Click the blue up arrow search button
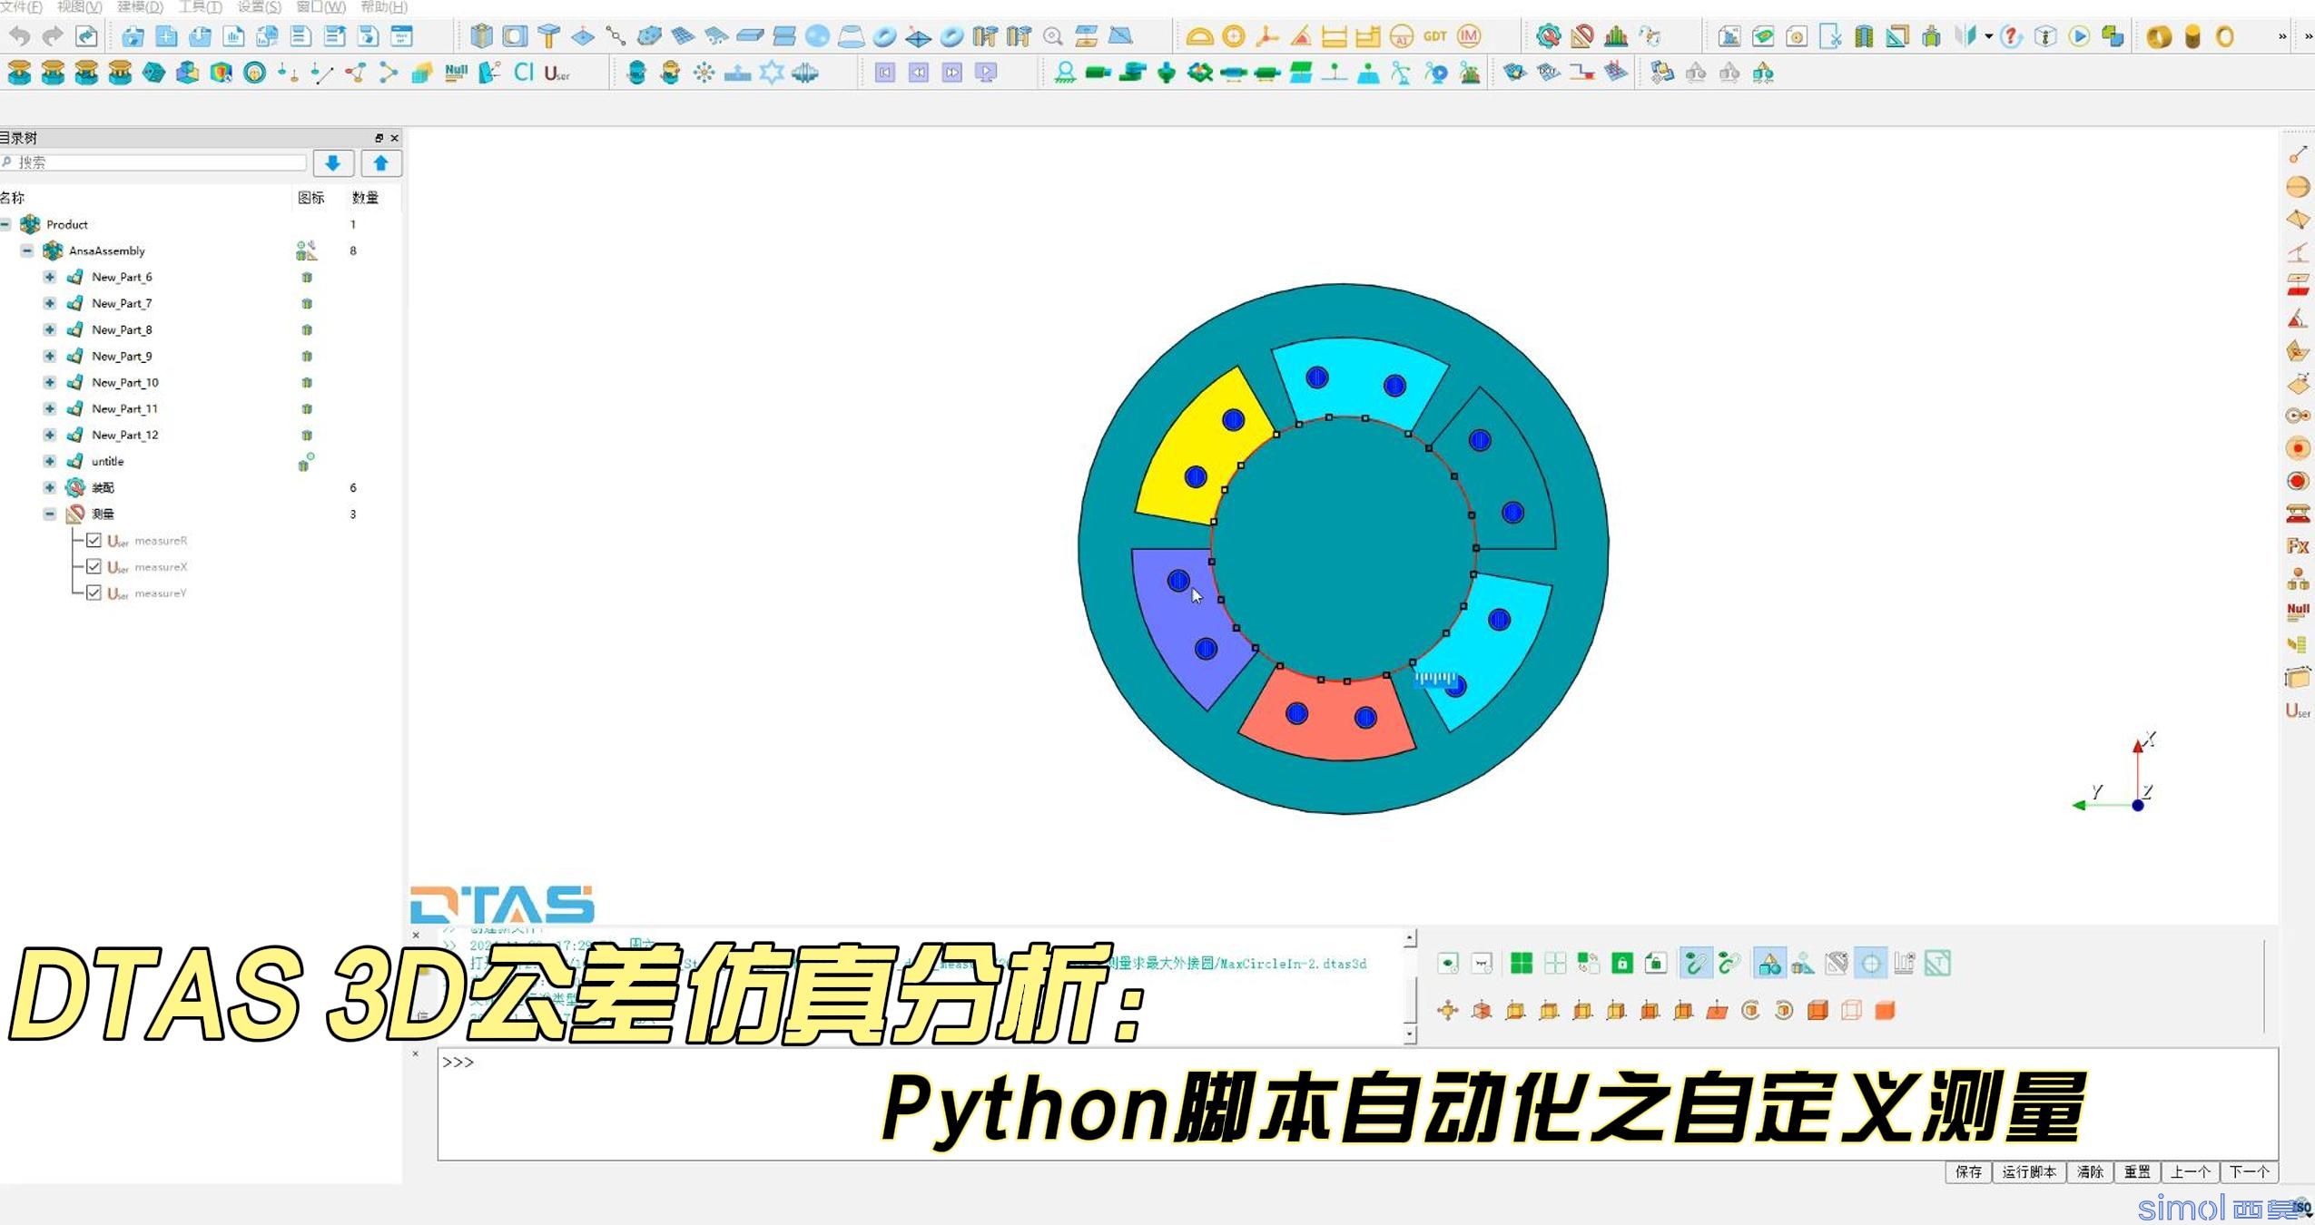Screen dimensions: 2315x1225 pyautogui.click(x=380, y=163)
